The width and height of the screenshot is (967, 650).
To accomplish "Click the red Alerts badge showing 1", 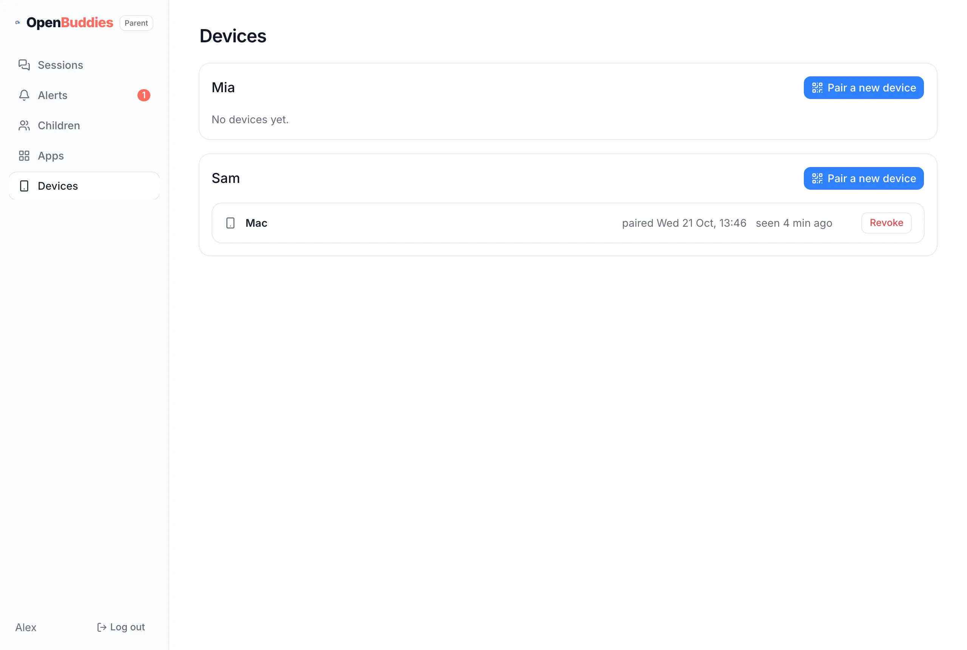I will [x=144, y=95].
